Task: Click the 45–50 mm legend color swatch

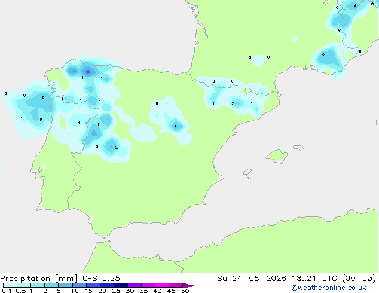Action: [176, 285]
